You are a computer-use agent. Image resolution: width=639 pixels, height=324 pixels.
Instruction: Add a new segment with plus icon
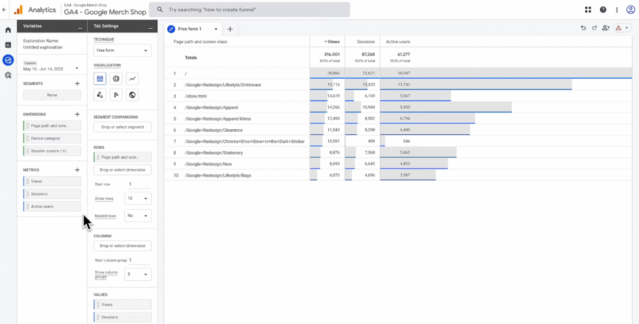click(x=77, y=84)
